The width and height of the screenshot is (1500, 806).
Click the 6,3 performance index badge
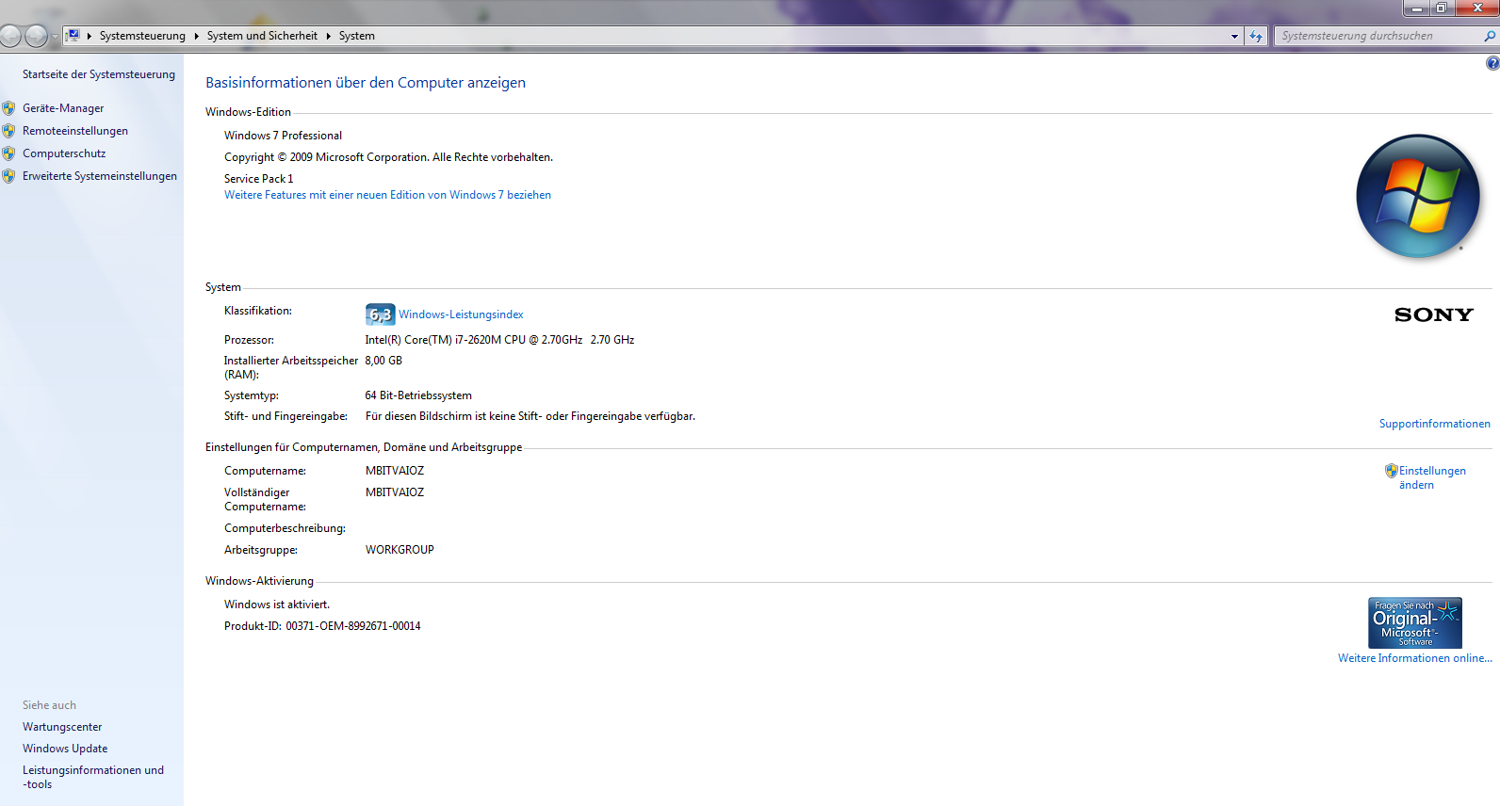380,314
